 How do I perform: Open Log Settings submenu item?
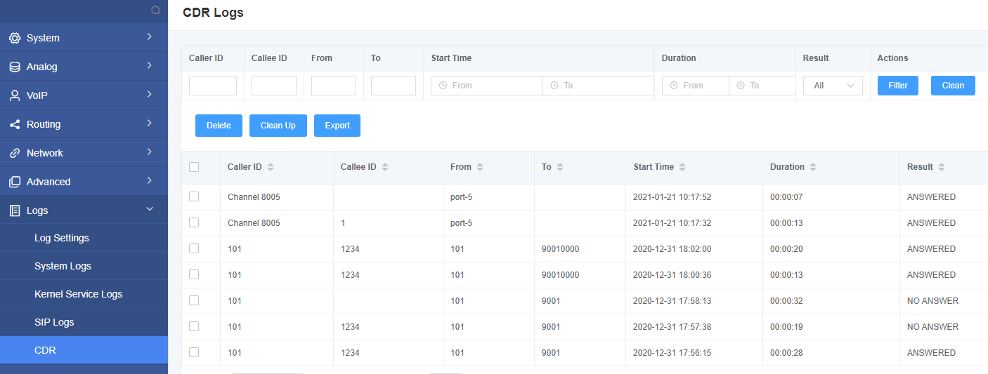pos(84,238)
